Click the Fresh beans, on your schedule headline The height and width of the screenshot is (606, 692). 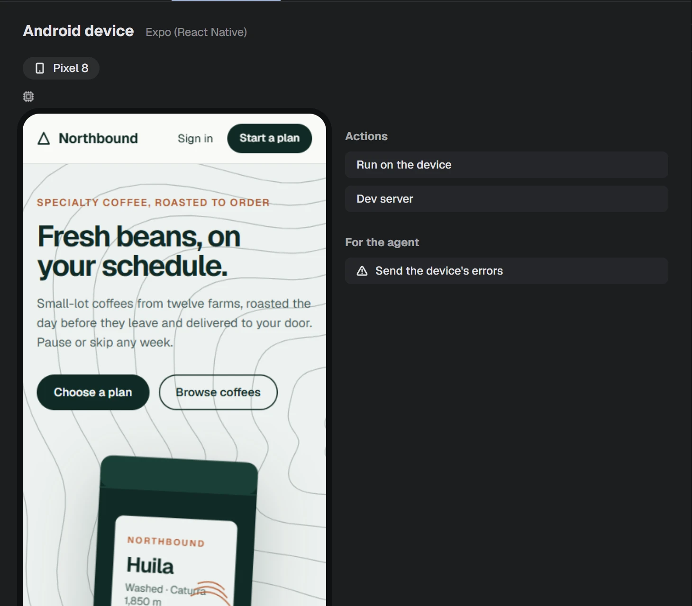(x=139, y=251)
